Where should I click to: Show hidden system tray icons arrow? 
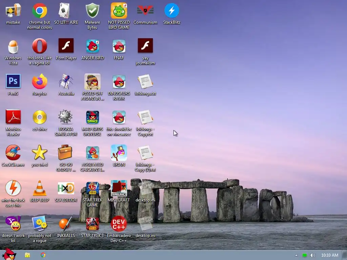pyautogui.click(x=296, y=255)
